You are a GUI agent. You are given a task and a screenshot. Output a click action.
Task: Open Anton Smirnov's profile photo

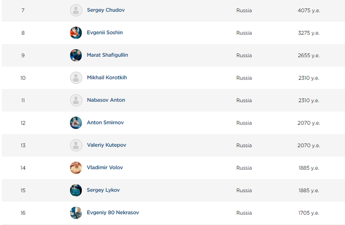pyautogui.click(x=76, y=123)
